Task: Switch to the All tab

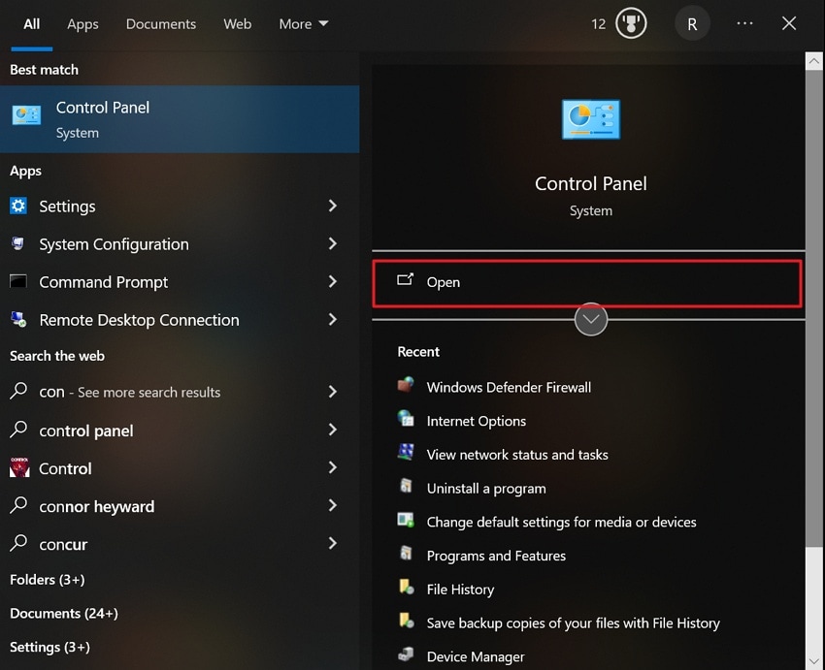Action: tap(32, 24)
